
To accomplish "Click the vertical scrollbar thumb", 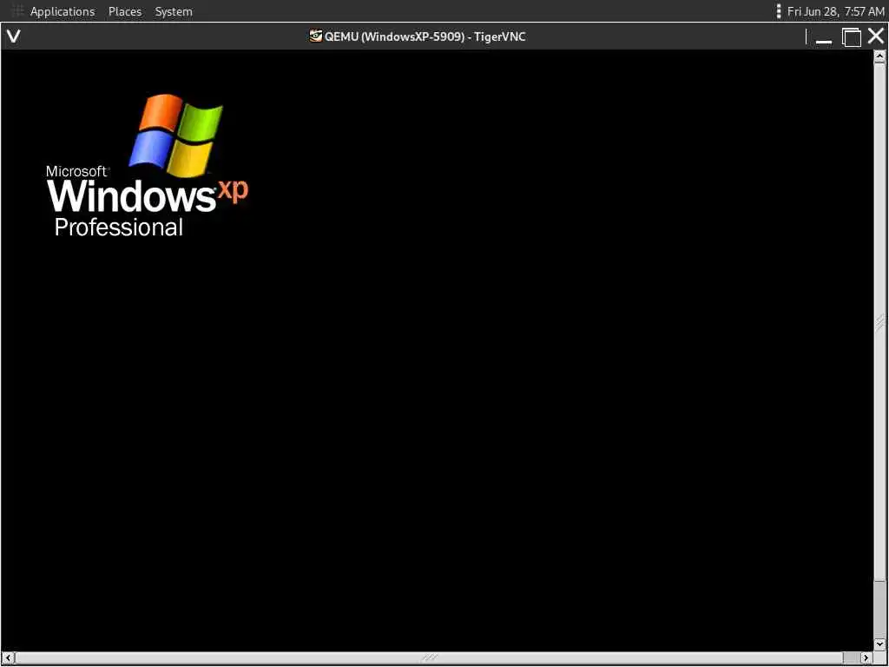I will tap(880, 321).
